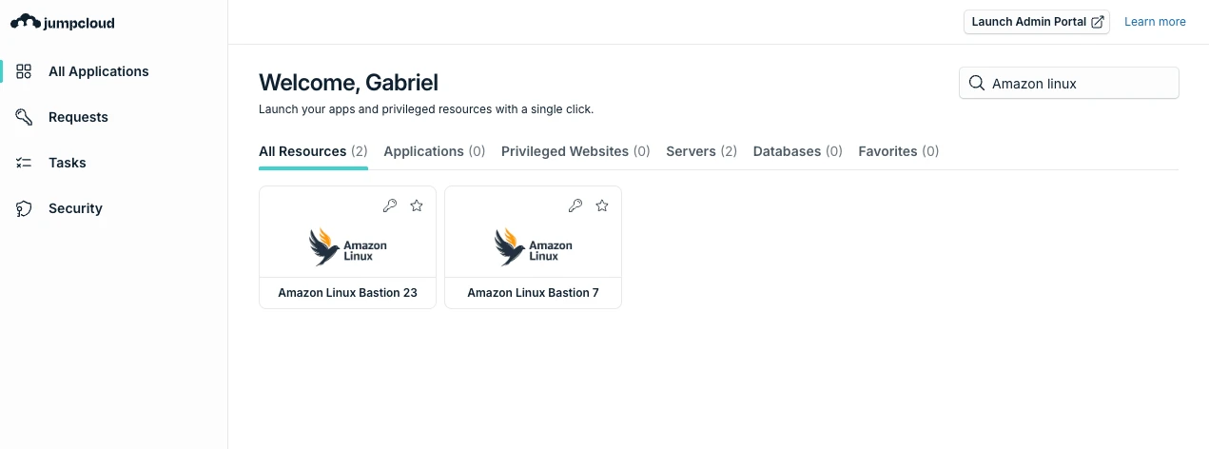Go to Requests page
The height and width of the screenshot is (449, 1209).
[x=78, y=117]
